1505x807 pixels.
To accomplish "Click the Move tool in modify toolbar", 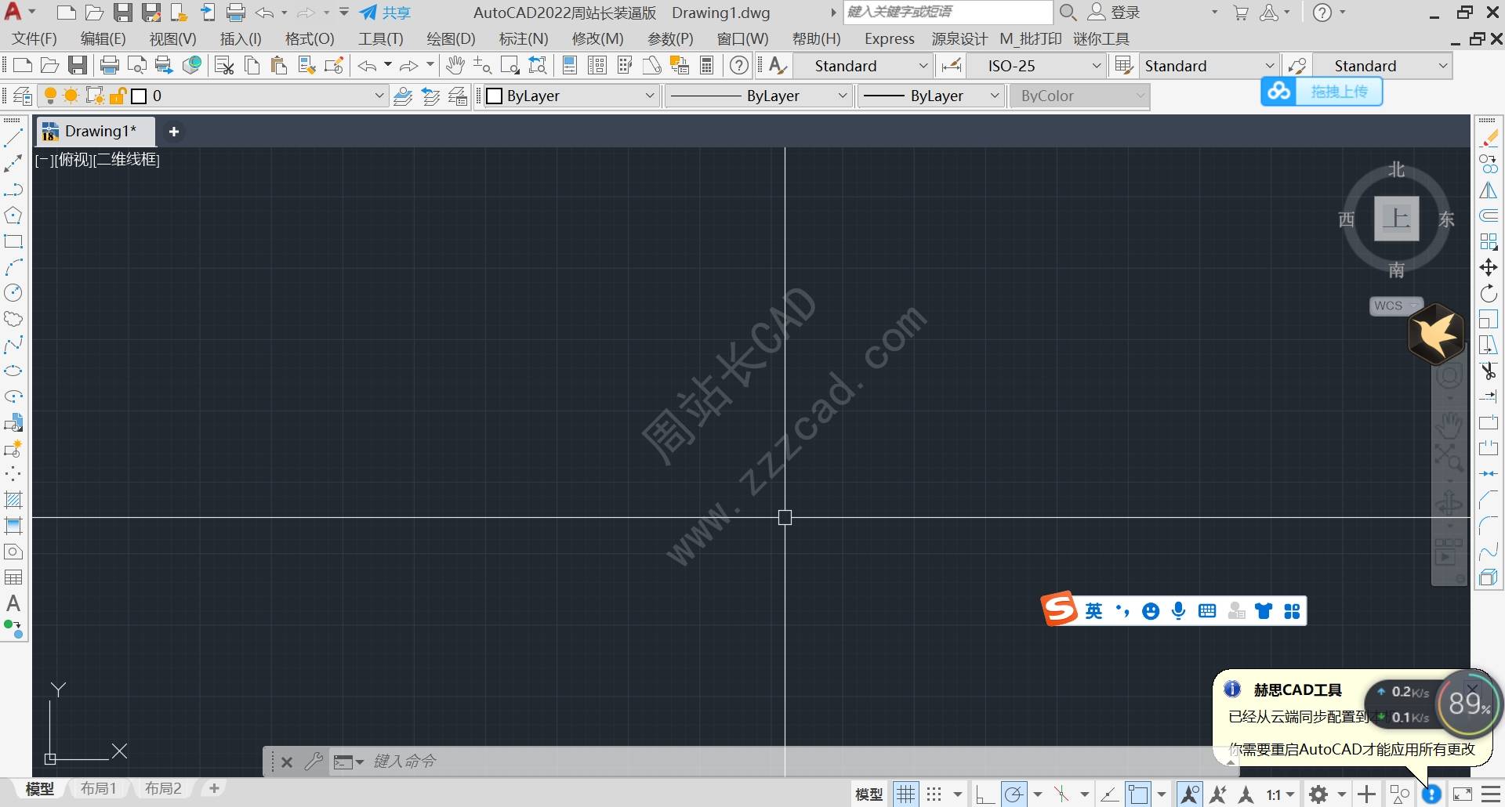I will [x=1489, y=268].
